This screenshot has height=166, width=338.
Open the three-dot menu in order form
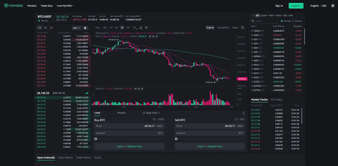click(244, 113)
